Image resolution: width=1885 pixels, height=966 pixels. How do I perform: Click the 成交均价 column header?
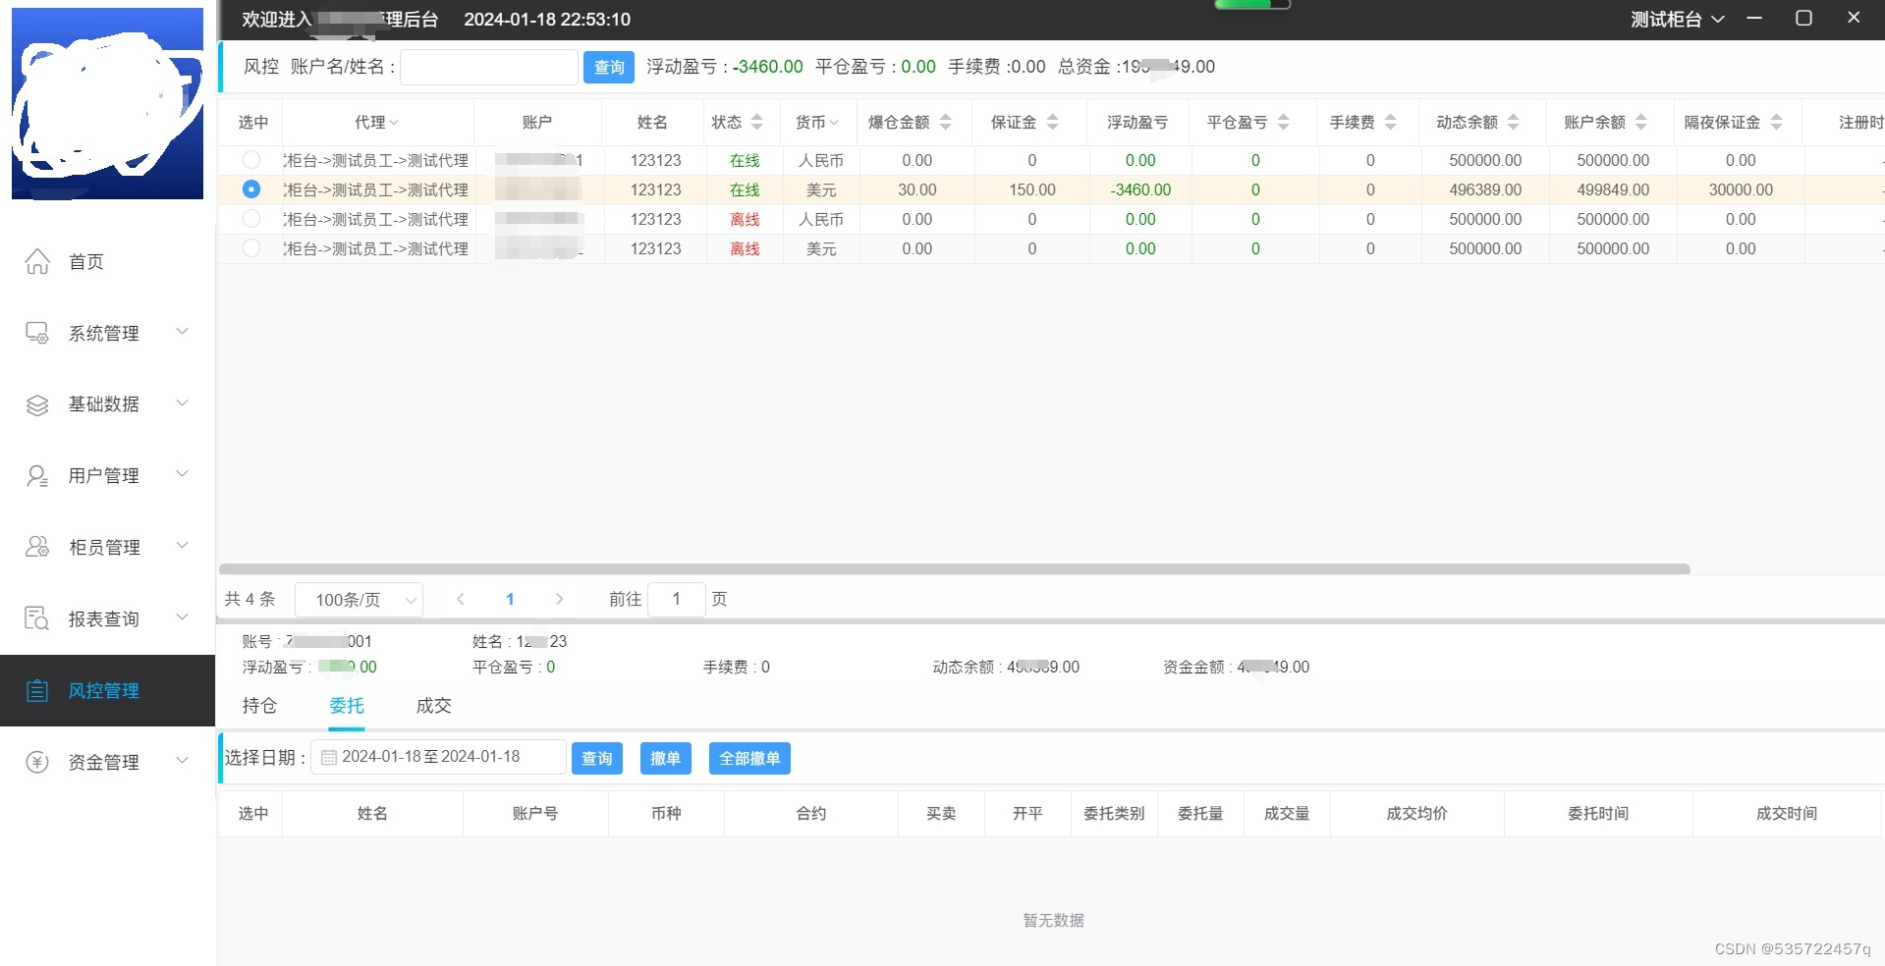1417,813
